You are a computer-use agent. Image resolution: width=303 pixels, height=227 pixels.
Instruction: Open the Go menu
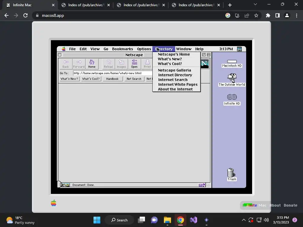(106, 49)
